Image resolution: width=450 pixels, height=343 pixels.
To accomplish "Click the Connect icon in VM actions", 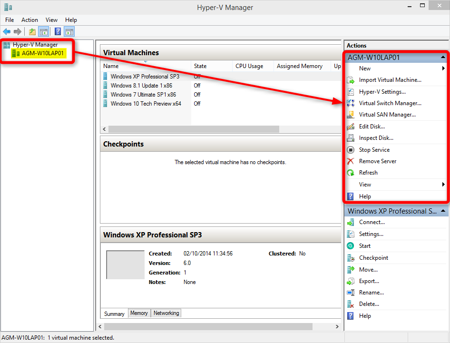I will point(351,223).
